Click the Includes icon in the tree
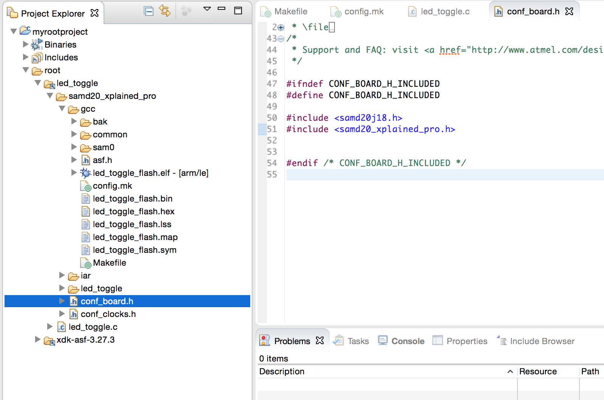The image size is (604, 400). pos(37,57)
